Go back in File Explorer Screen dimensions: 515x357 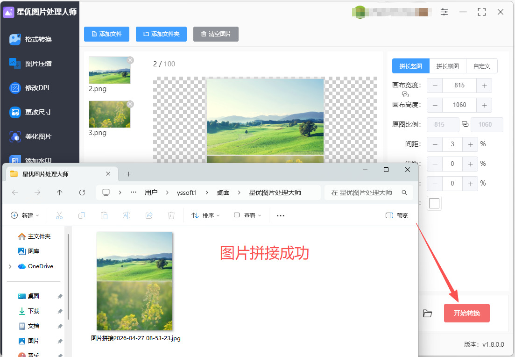point(15,193)
